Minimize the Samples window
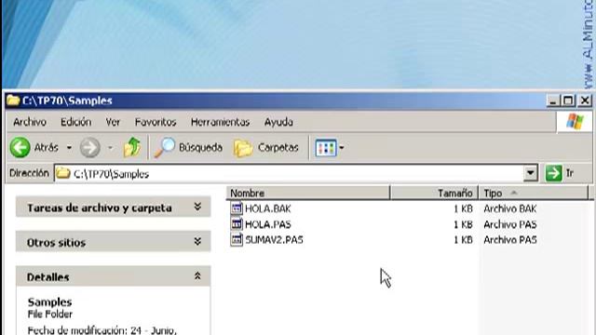The width and height of the screenshot is (596, 335). pos(553,100)
